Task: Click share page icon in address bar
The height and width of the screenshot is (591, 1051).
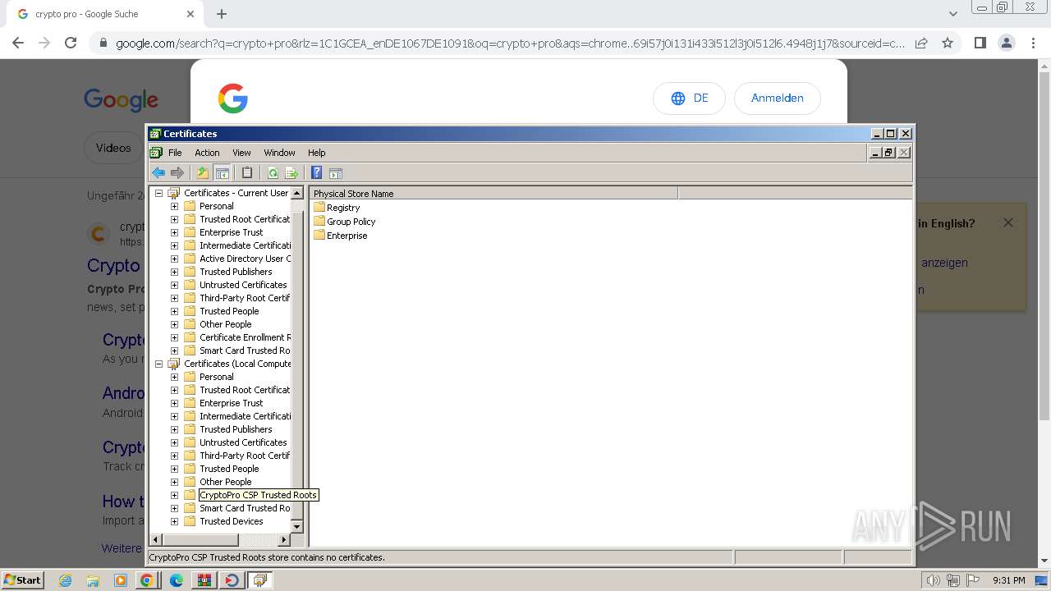Action: point(921,43)
